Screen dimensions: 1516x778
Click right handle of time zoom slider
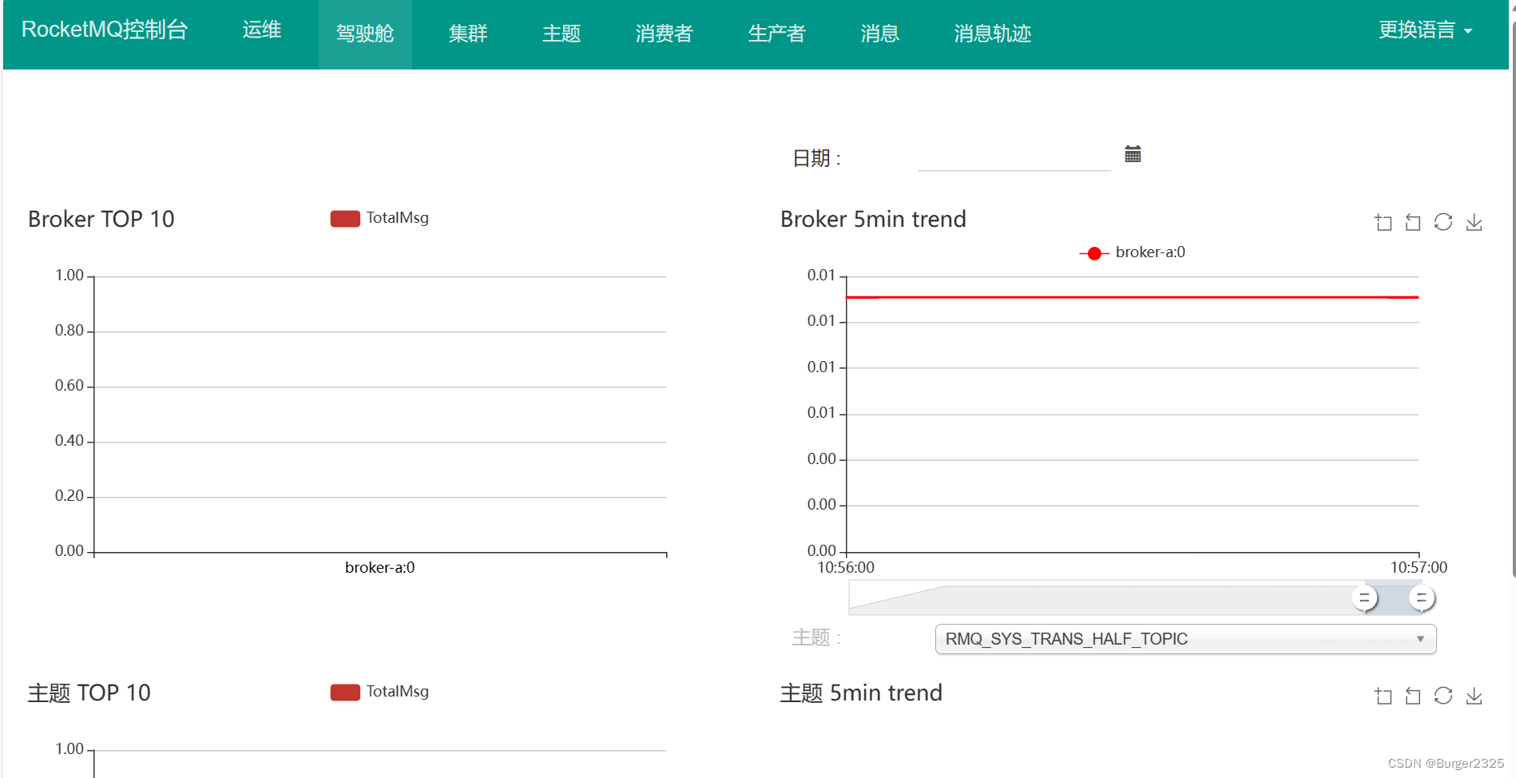1421,597
